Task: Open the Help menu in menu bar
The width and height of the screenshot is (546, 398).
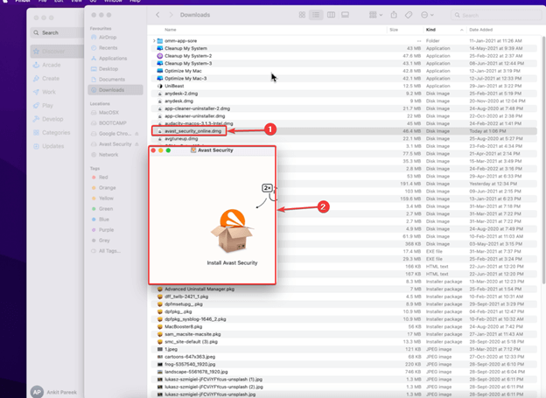Action: (x=135, y=1)
